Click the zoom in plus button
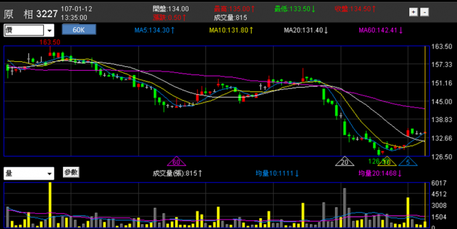 (x=414, y=12)
